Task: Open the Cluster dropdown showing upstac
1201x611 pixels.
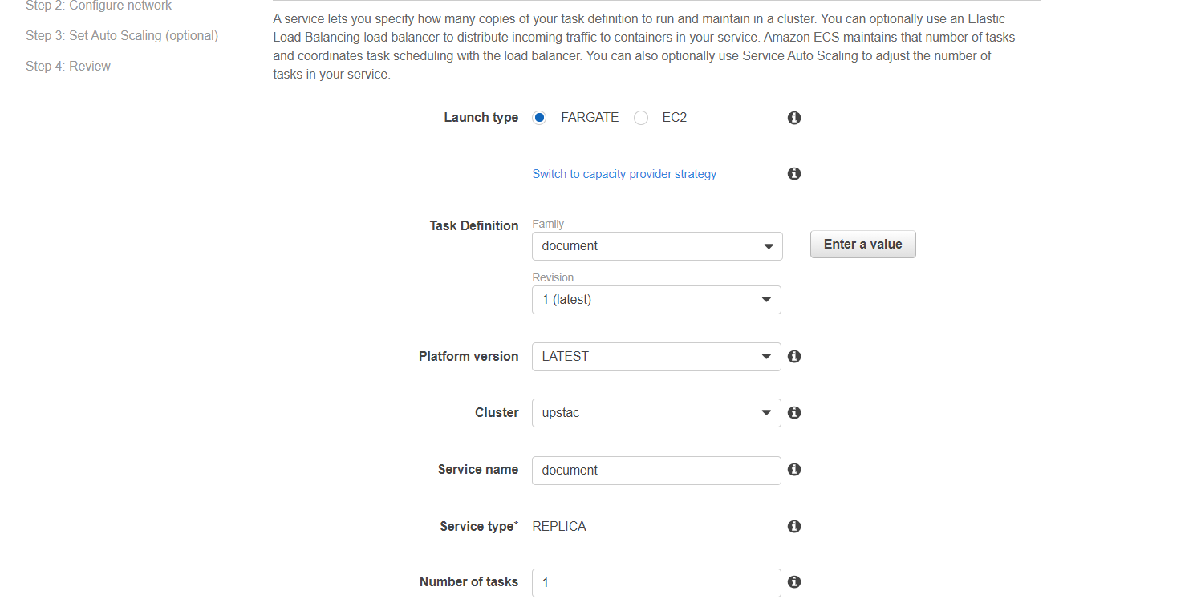Action: 656,412
